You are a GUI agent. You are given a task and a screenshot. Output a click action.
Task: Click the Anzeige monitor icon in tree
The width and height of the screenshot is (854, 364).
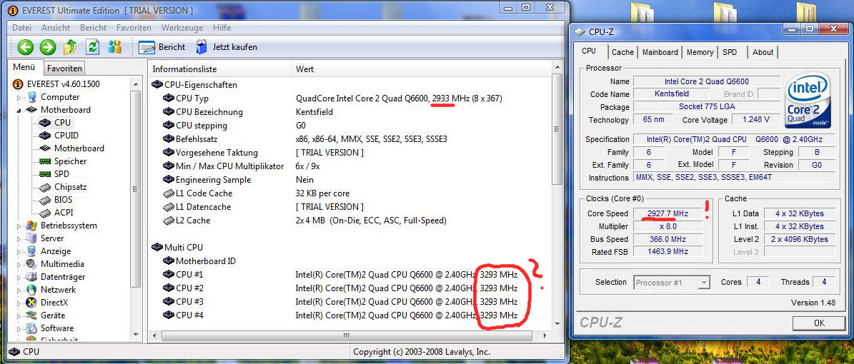click(31, 251)
